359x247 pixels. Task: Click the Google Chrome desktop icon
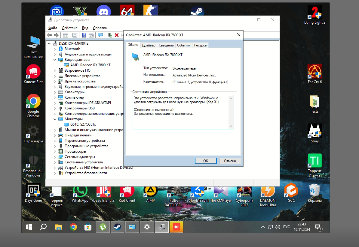click(33, 106)
